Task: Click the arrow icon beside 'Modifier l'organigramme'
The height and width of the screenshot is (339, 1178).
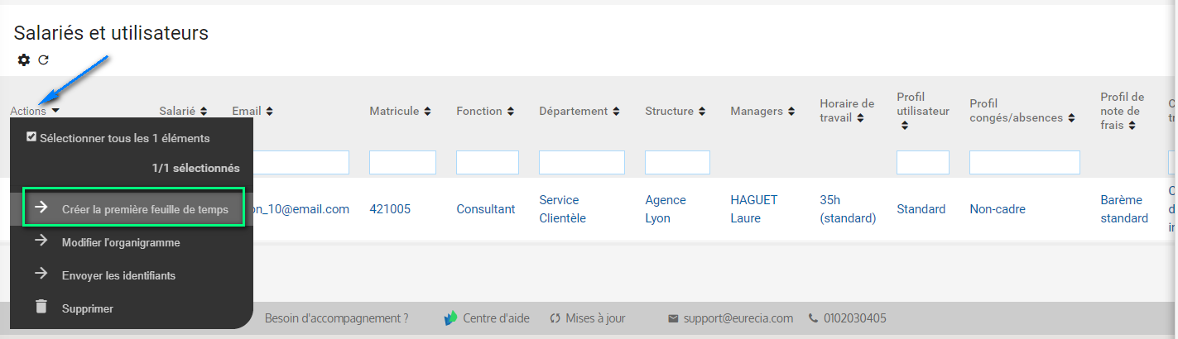Action: (x=41, y=241)
